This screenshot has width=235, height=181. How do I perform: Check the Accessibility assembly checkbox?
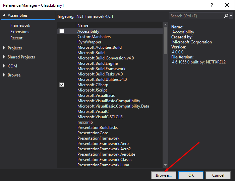click(x=62, y=31)
